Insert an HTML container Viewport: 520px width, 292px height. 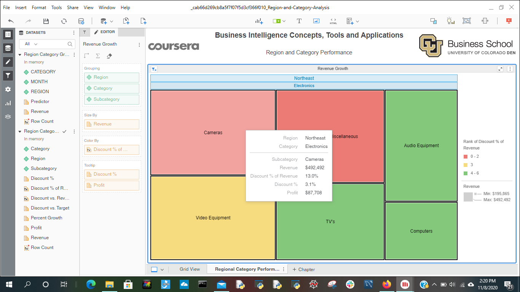(333, 21)
